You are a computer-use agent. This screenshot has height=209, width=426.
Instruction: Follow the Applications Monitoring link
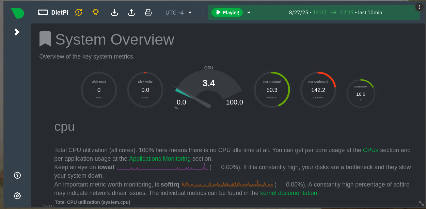point(160,159)
